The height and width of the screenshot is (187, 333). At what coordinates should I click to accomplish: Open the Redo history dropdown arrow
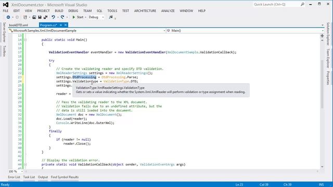67,17
